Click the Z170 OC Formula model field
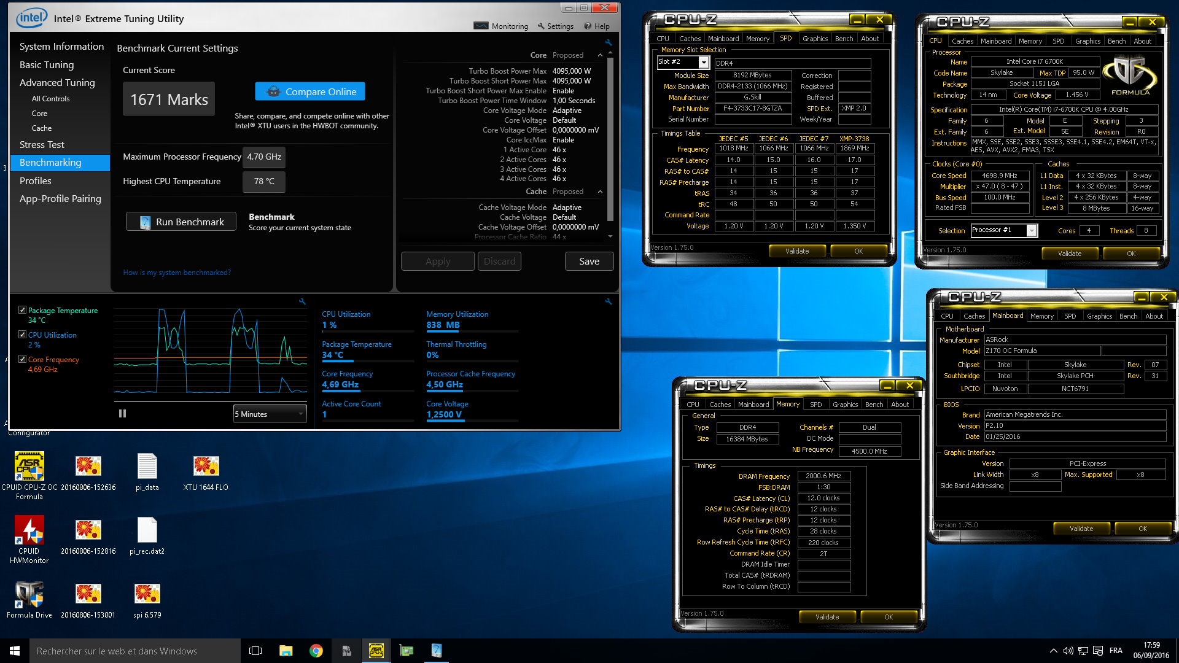The image size is (1179, 663). pos(1042,351)
